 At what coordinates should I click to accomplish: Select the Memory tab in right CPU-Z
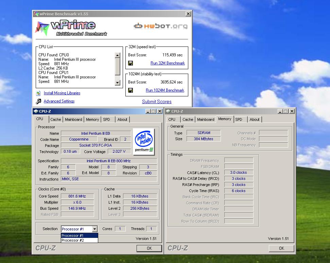point(225,119)
